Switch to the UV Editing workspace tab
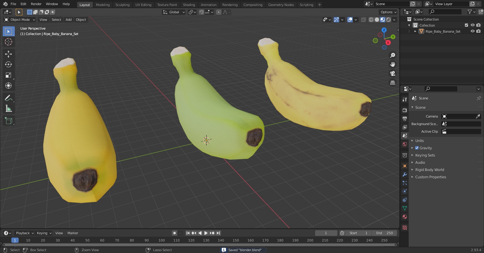Image resolution: width=484 pixels, height=253 pixels. tap(143, 5)
